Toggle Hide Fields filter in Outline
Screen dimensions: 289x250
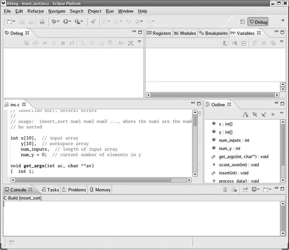pos(255,115)
